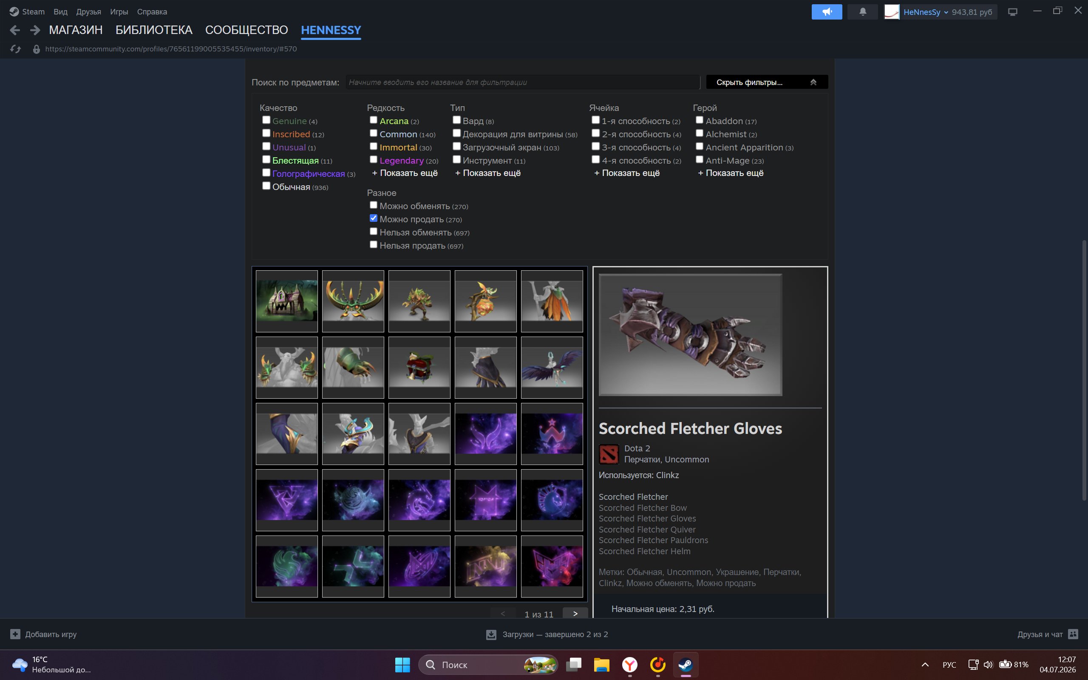Go to the МАГАЗИН tab
The image size is (1088, 680).
pyautogui.click(x=76, y=30)
